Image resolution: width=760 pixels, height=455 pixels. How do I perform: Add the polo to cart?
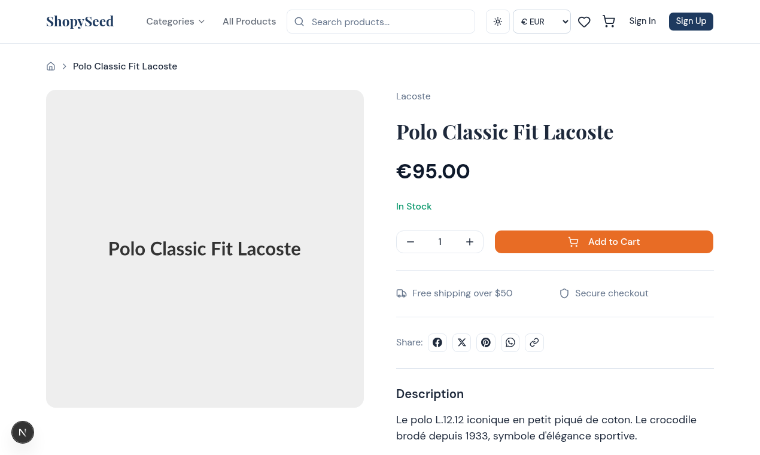(x=604, y=242)
